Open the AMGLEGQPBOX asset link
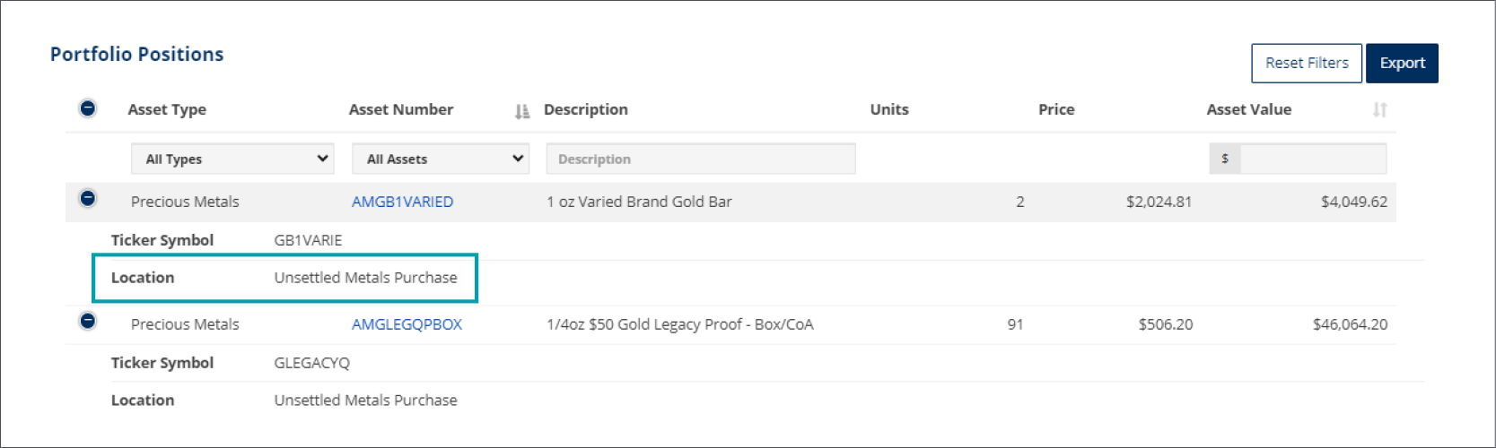Image resolution: width=1496 pixels, height=448 pixels. (407, 324)
